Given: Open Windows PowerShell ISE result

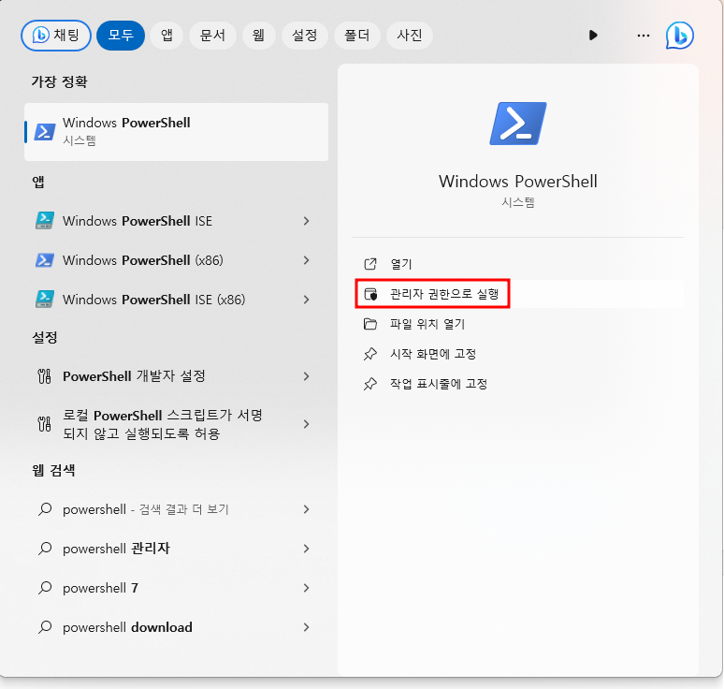Looking at the screenshot, I should [177, 221].
